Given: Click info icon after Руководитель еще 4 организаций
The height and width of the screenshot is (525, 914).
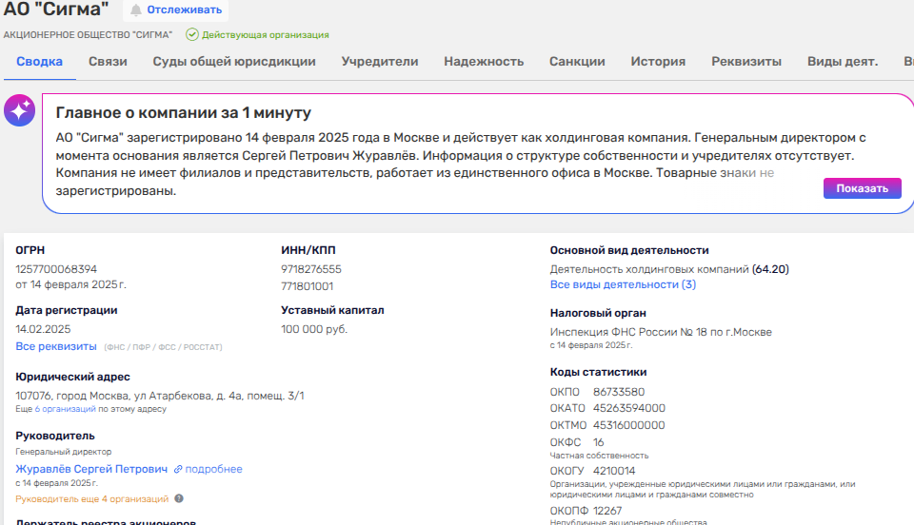Looking at the screenshot, I should click(179, 498).
